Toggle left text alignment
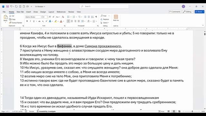Screen dimensions: 206x116 click(x=68, y=21)
